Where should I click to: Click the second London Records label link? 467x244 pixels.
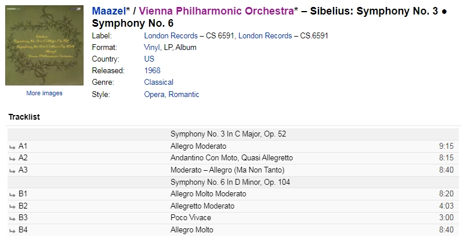(265, 36)
